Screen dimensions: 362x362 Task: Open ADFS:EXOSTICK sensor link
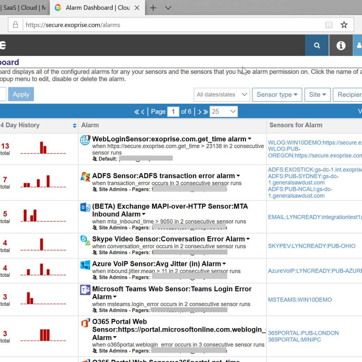[315, 170]
